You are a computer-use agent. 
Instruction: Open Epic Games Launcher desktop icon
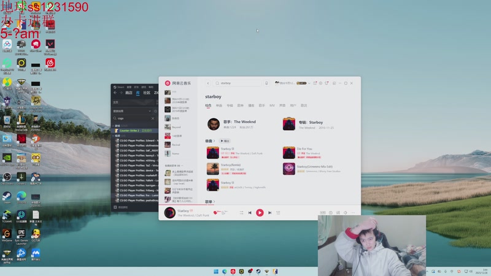tap(21, 237)
